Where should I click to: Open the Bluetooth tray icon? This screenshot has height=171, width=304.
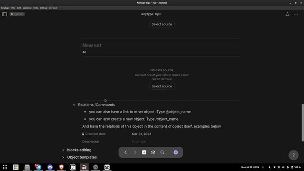coord(279,167)
